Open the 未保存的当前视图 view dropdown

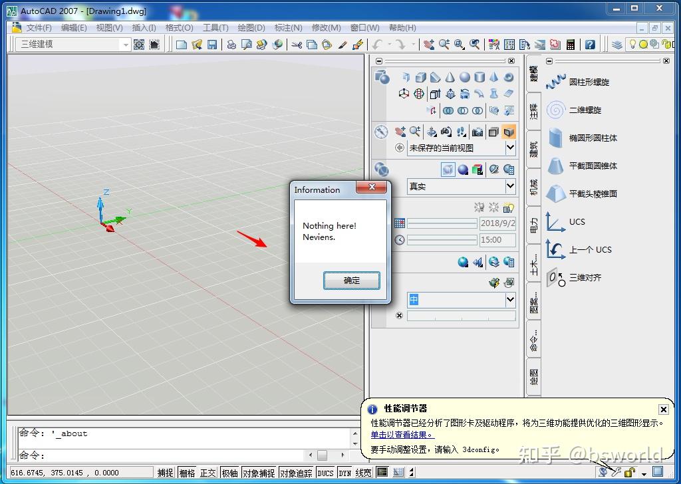click(511, 147)
